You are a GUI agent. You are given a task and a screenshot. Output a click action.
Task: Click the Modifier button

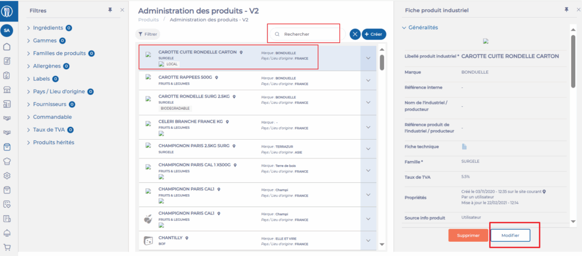click(x=510, y=236)
